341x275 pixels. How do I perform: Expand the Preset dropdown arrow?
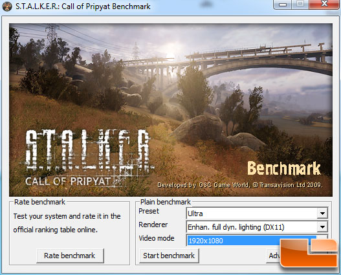click(x=322, y=214)
